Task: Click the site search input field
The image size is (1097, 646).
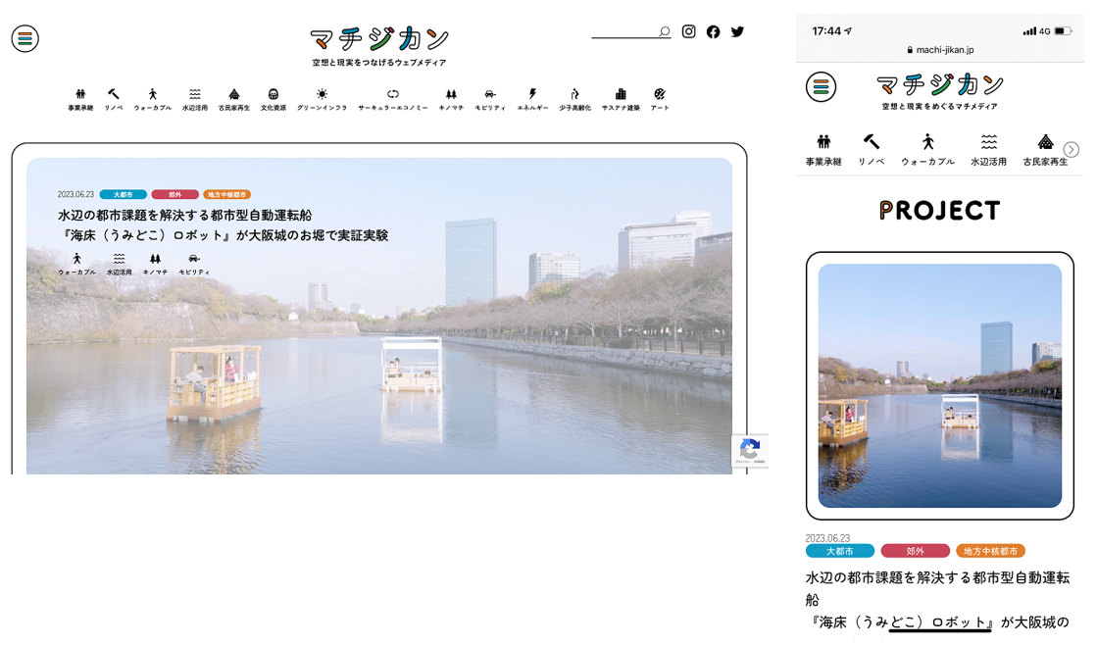Action: (x=627, y=30)
